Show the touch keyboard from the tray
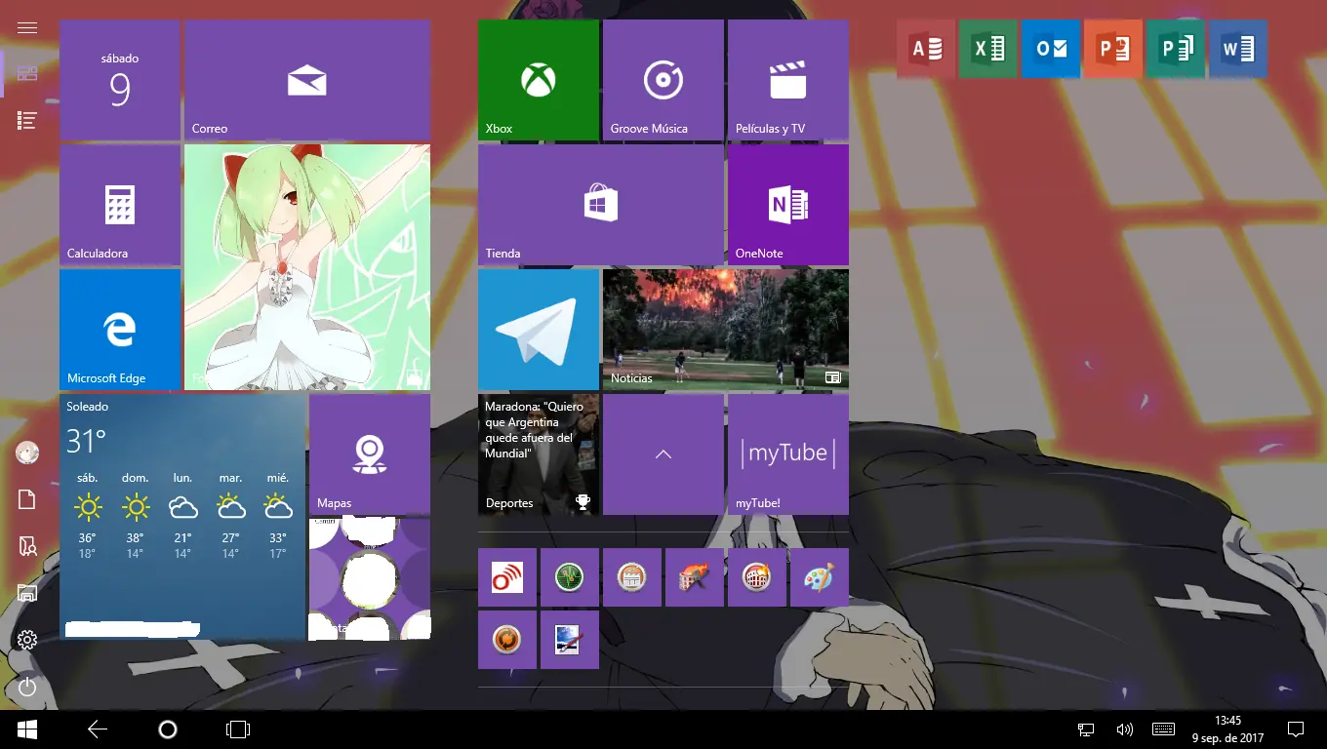The image size is (1327, 749). (1163, 729)
